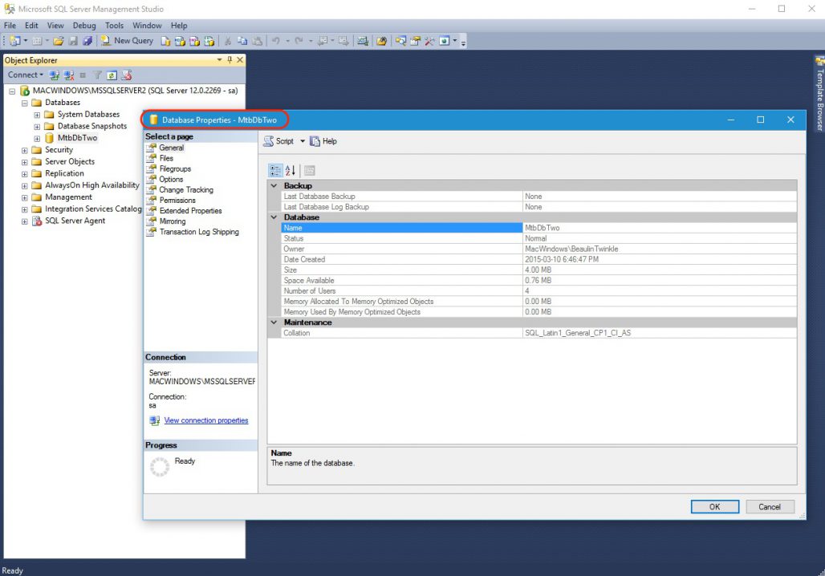This screenshot has width=825, height=576.
Task: Click the Filter funnel icon in Object Explorer
Action: (97, 75)
